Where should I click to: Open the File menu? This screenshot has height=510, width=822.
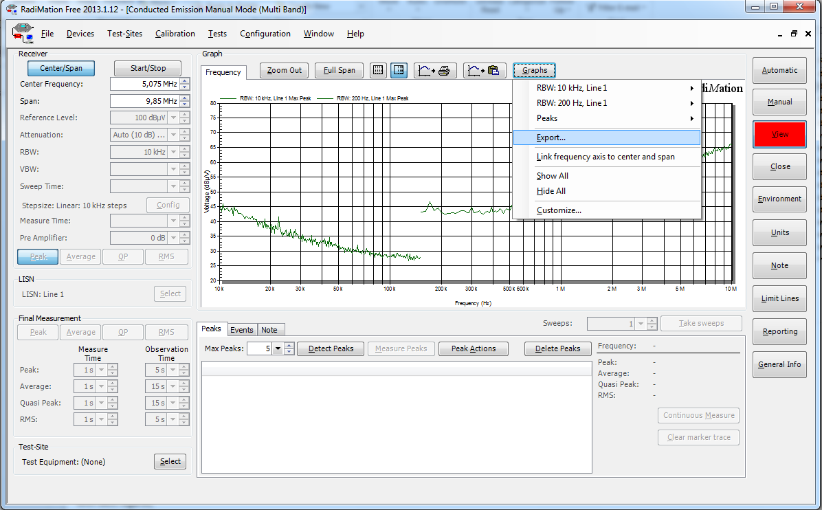(47, 34)
